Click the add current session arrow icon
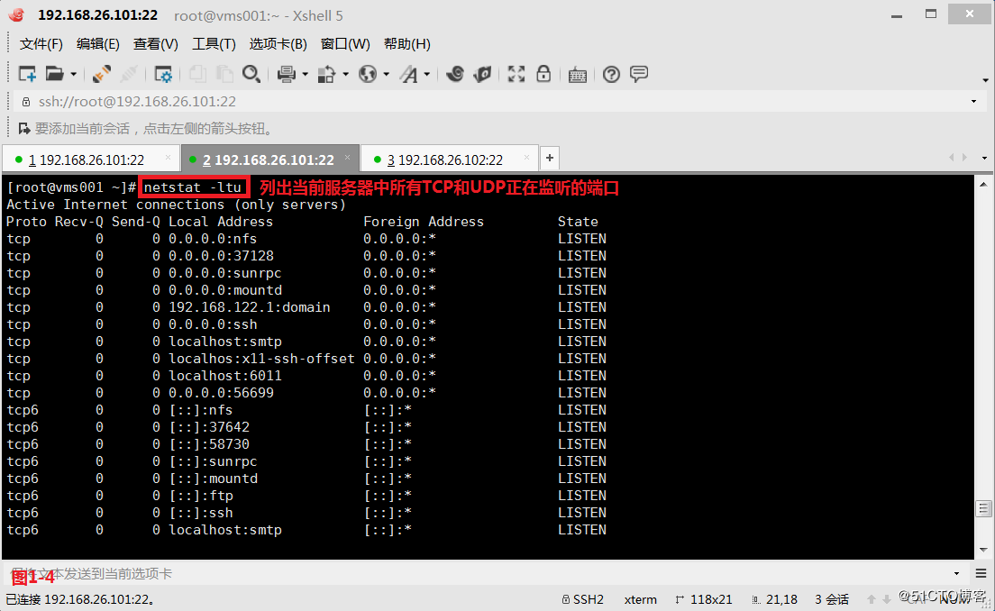The width and height of the screenshot is (995, 611). [x=24, y=129]
